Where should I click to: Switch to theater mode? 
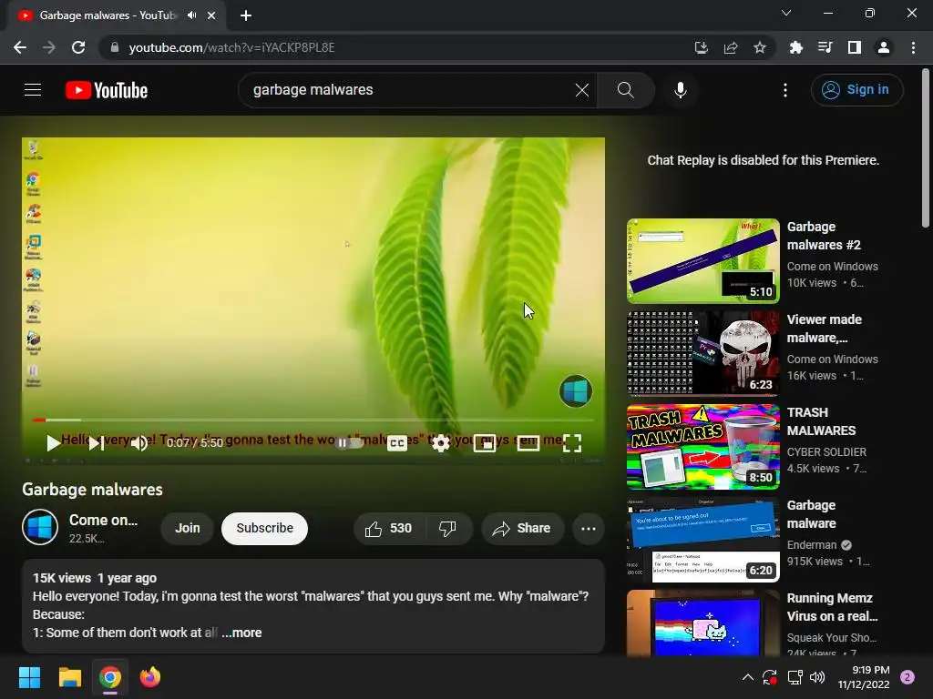tap(528, 443)
